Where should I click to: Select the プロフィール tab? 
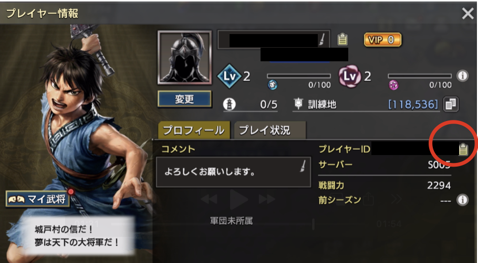(194, 130)
